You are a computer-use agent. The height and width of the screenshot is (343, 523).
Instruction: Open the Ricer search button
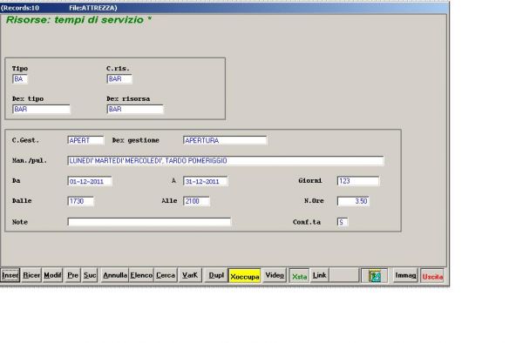pyautogui.click(x=31, y=275)
